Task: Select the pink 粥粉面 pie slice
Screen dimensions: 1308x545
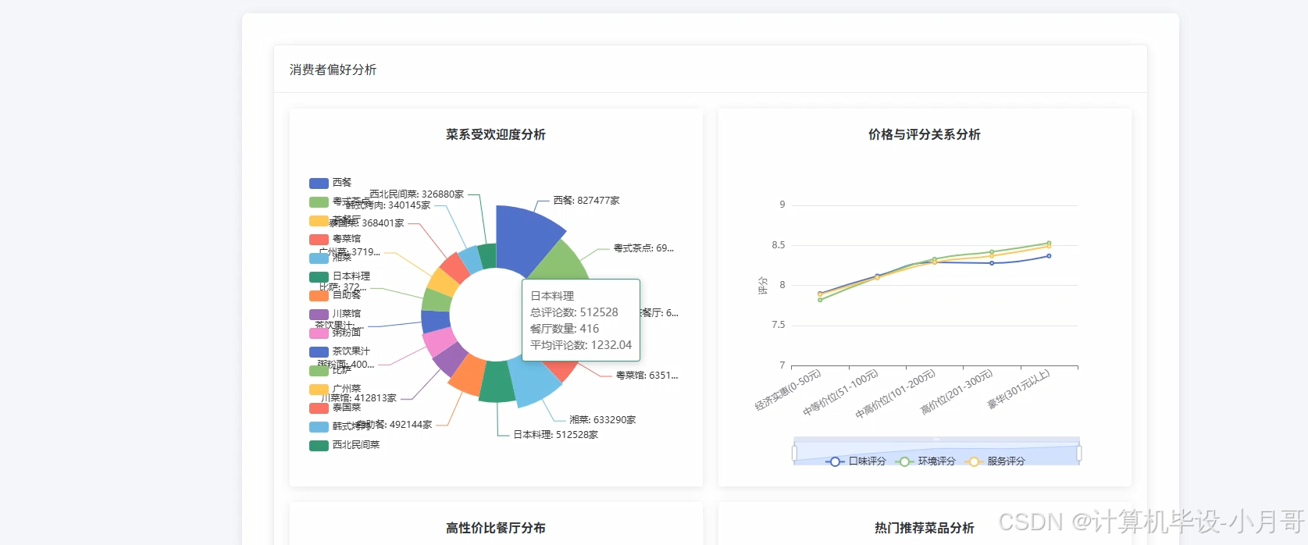Action: (439, 341)
